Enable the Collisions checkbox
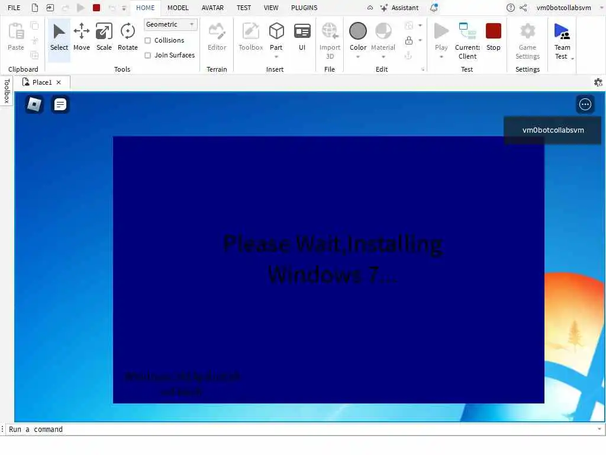The image size is (606, 455). coord(147,41)
